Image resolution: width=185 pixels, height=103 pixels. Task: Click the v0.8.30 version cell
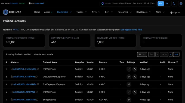point(90,100)
